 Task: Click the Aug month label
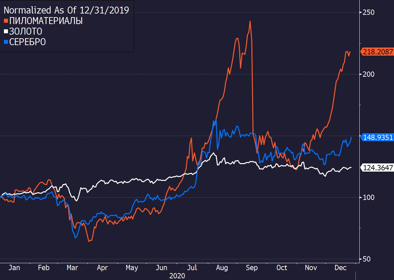222,268
